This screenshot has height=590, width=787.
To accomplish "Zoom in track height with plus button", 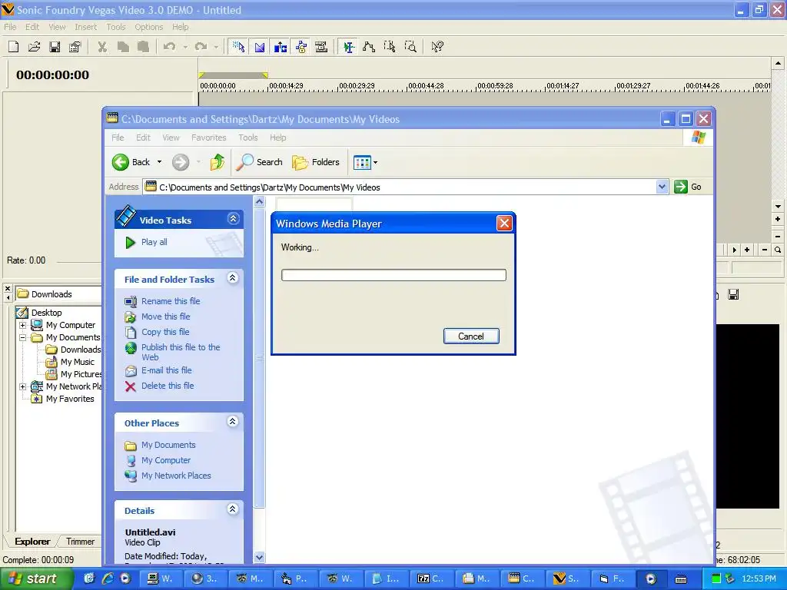I will point(778,219).
